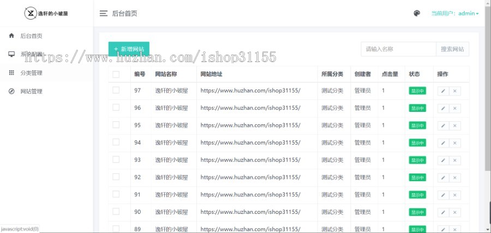The height and width of the screenshot is (233, 491).
Task: Edit row 94 with pencil icon
Action: coord(443,143)
